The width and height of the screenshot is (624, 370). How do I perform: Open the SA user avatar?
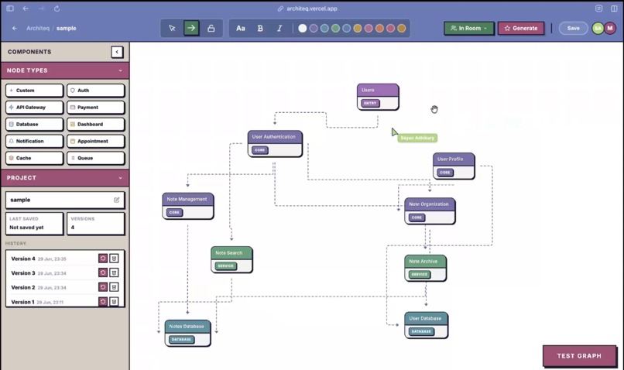(x=598, y=28)
